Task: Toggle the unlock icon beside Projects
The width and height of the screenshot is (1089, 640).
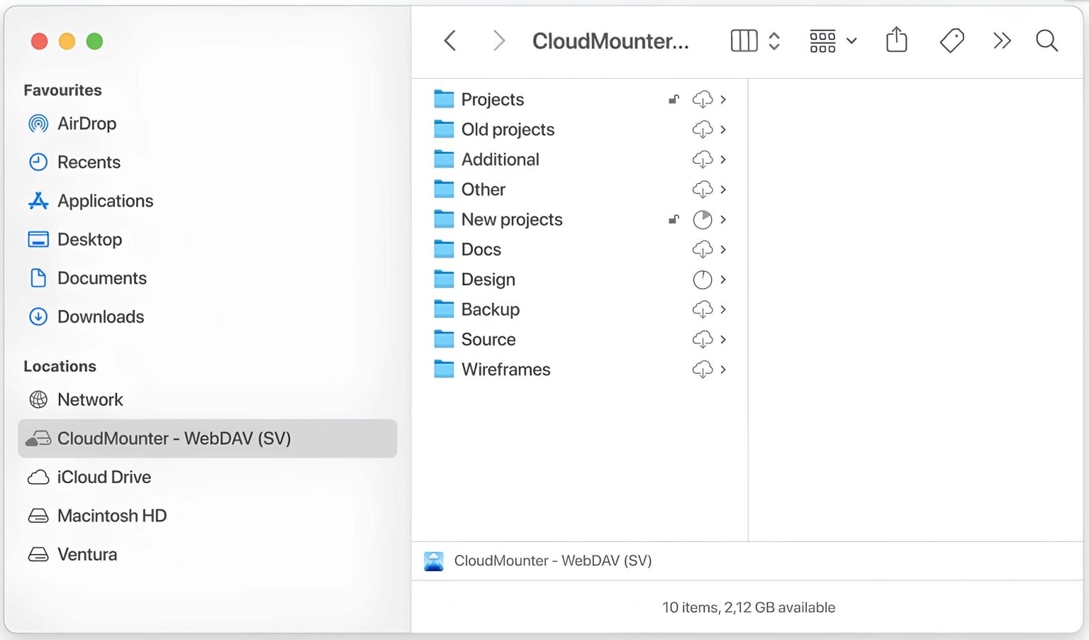Action: pos(674,99)
